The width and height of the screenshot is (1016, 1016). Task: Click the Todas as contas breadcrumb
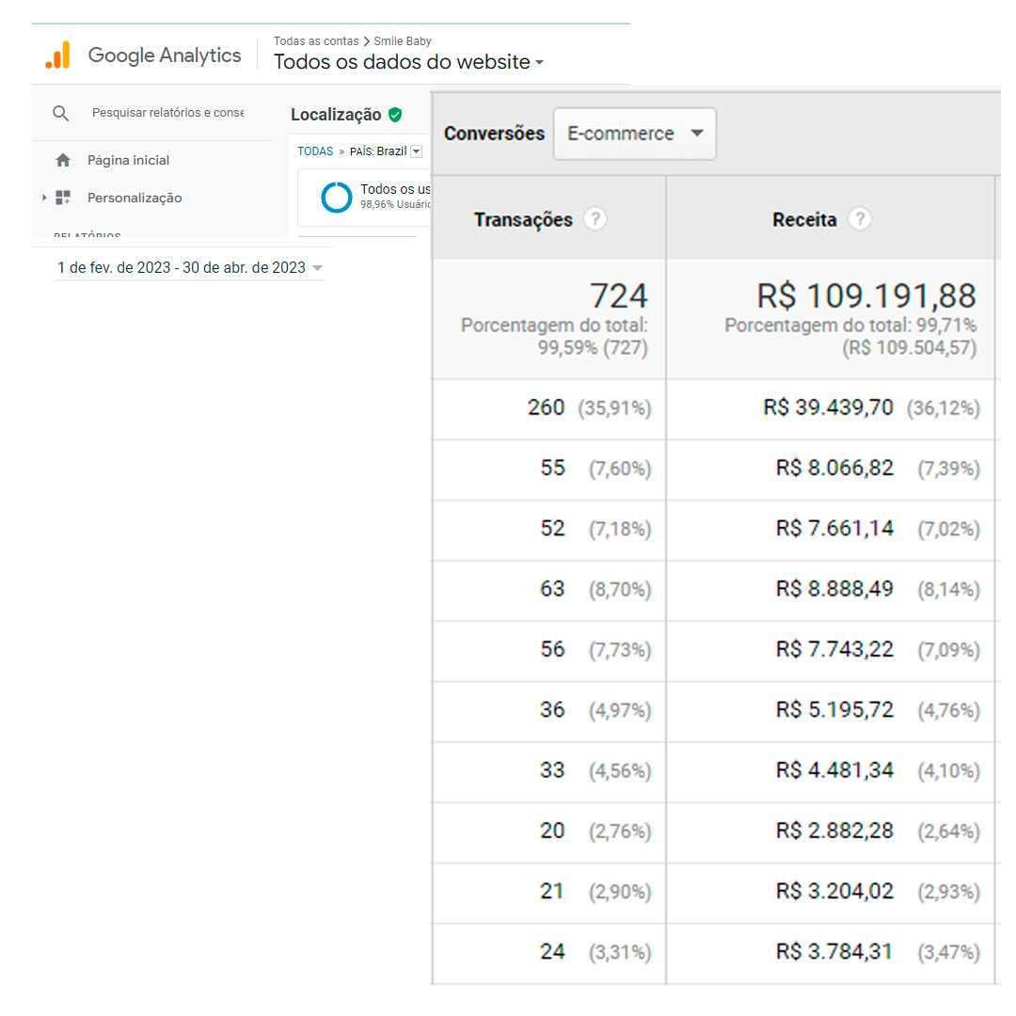point(315,41)
